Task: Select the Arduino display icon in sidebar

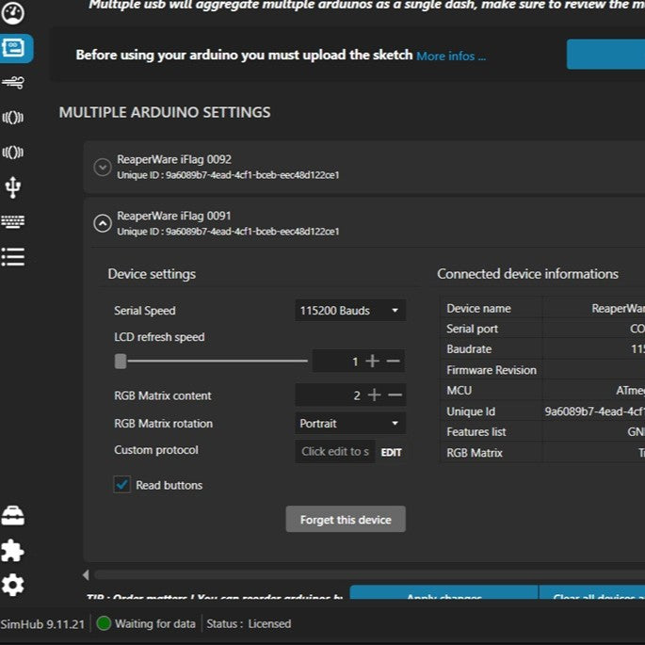Action: [14, 48]
